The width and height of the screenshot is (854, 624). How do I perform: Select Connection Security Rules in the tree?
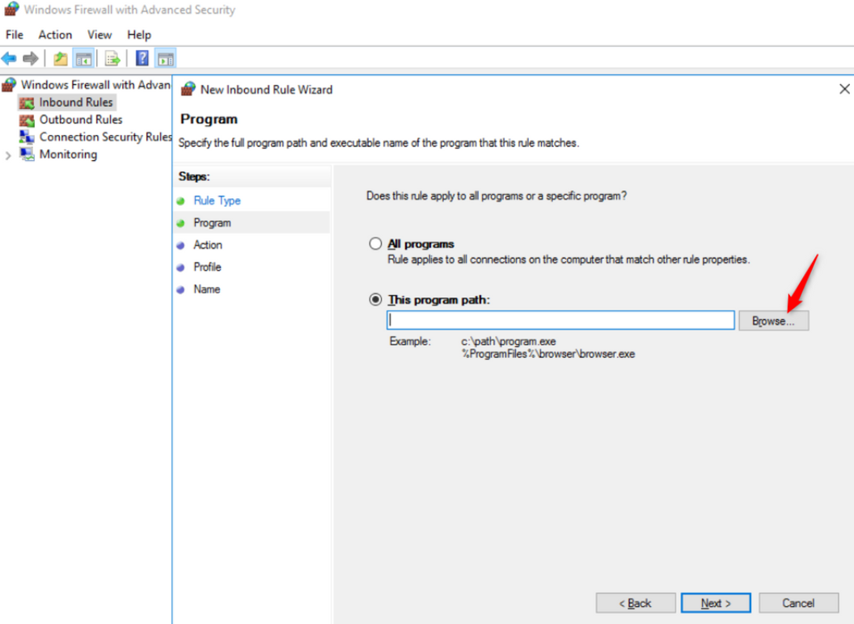tap(105, 137)
